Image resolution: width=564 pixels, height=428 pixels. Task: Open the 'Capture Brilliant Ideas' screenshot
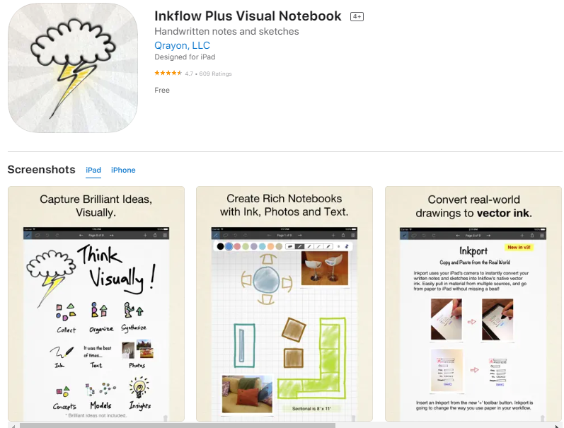[96, 303]
